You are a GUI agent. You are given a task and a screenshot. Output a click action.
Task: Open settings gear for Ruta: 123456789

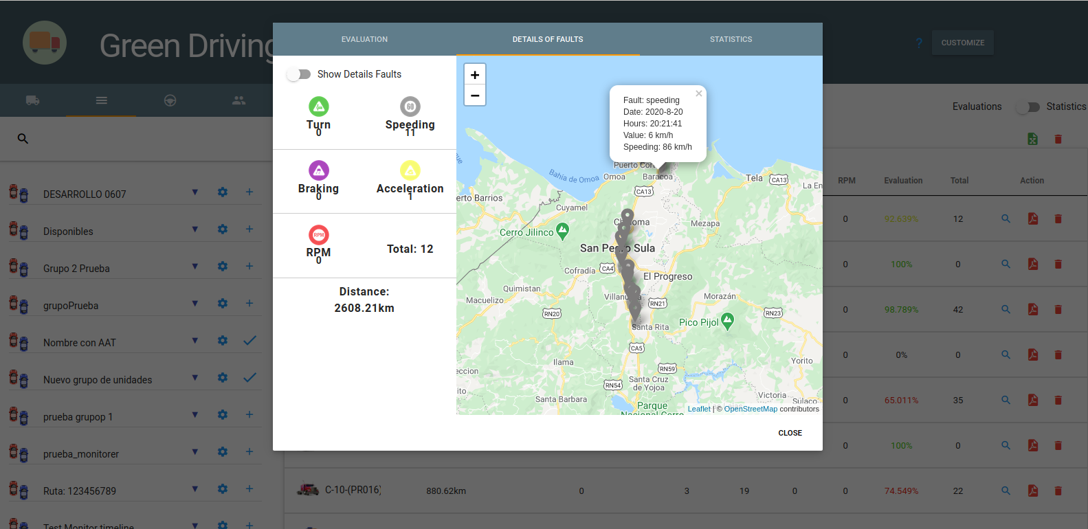coord(223,489)
